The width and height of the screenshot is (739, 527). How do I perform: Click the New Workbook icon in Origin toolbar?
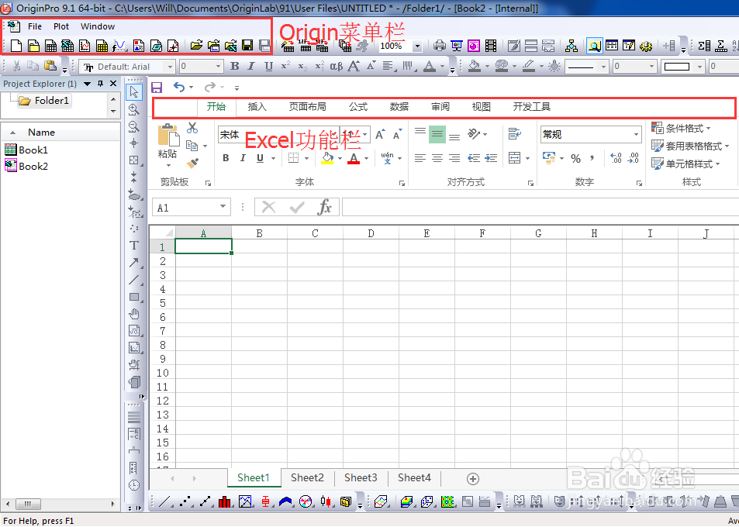(50, 46)
